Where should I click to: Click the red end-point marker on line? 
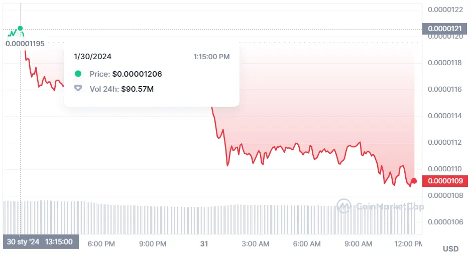point(414,181)
